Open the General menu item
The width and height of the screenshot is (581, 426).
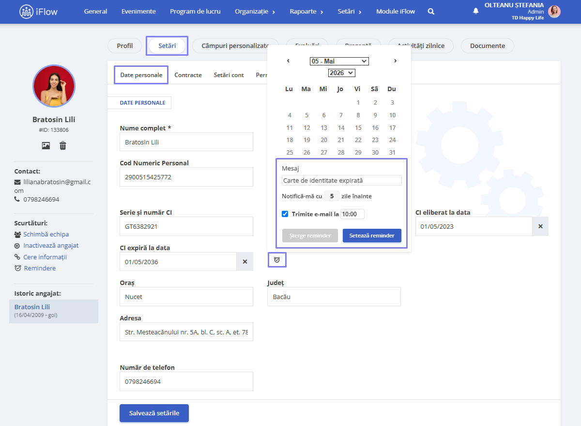coord(96,12)
